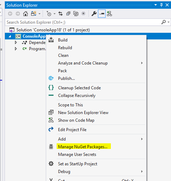The height and width of the screenshot is (181, 171).
Task: Click the New Solution Explorer View icon
Action: pos(51,112)
